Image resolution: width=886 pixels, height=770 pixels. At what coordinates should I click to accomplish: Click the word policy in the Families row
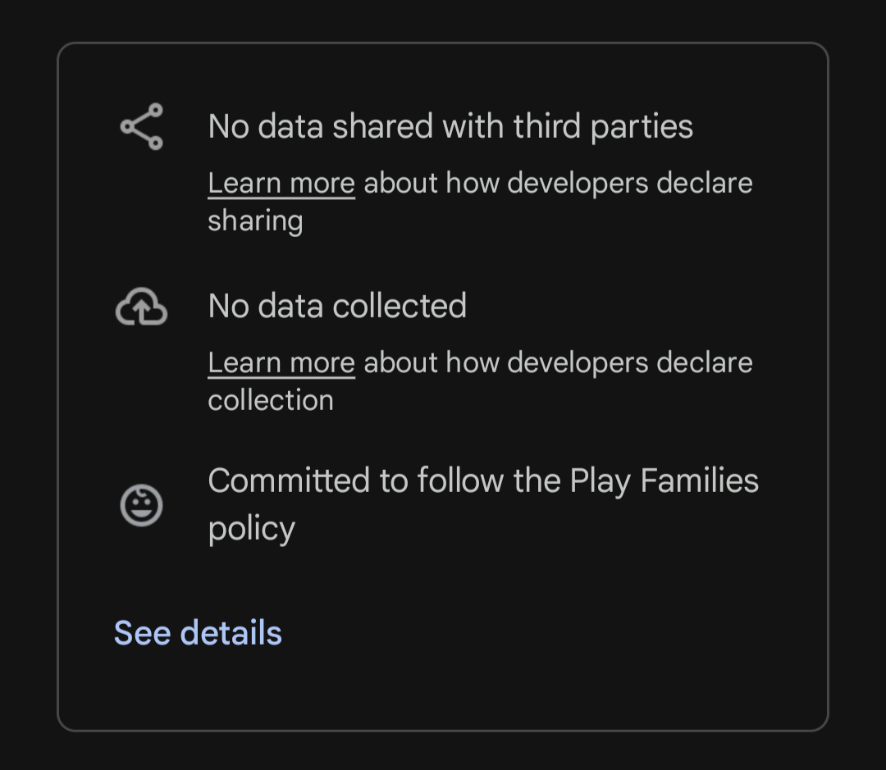click(252, 529)
